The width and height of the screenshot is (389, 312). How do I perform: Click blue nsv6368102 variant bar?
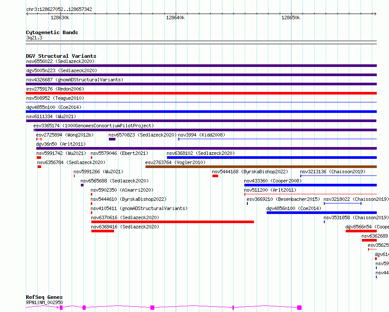[272, 158]
